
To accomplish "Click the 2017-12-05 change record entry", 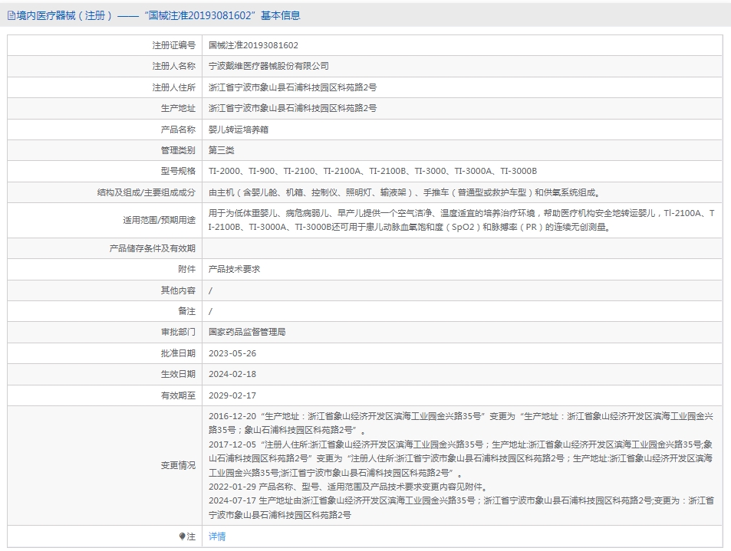I will 461,458.
